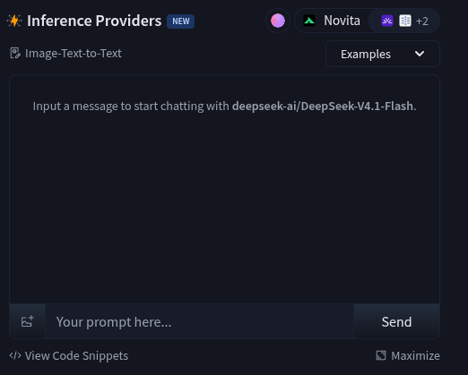The image size is (468, 375).
Task: Expand the Examples chevron arrow
Action: pos(420,54)
